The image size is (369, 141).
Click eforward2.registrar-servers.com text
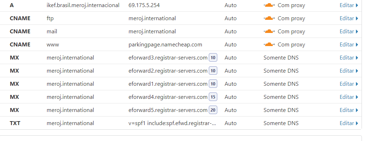click(168, 70)
